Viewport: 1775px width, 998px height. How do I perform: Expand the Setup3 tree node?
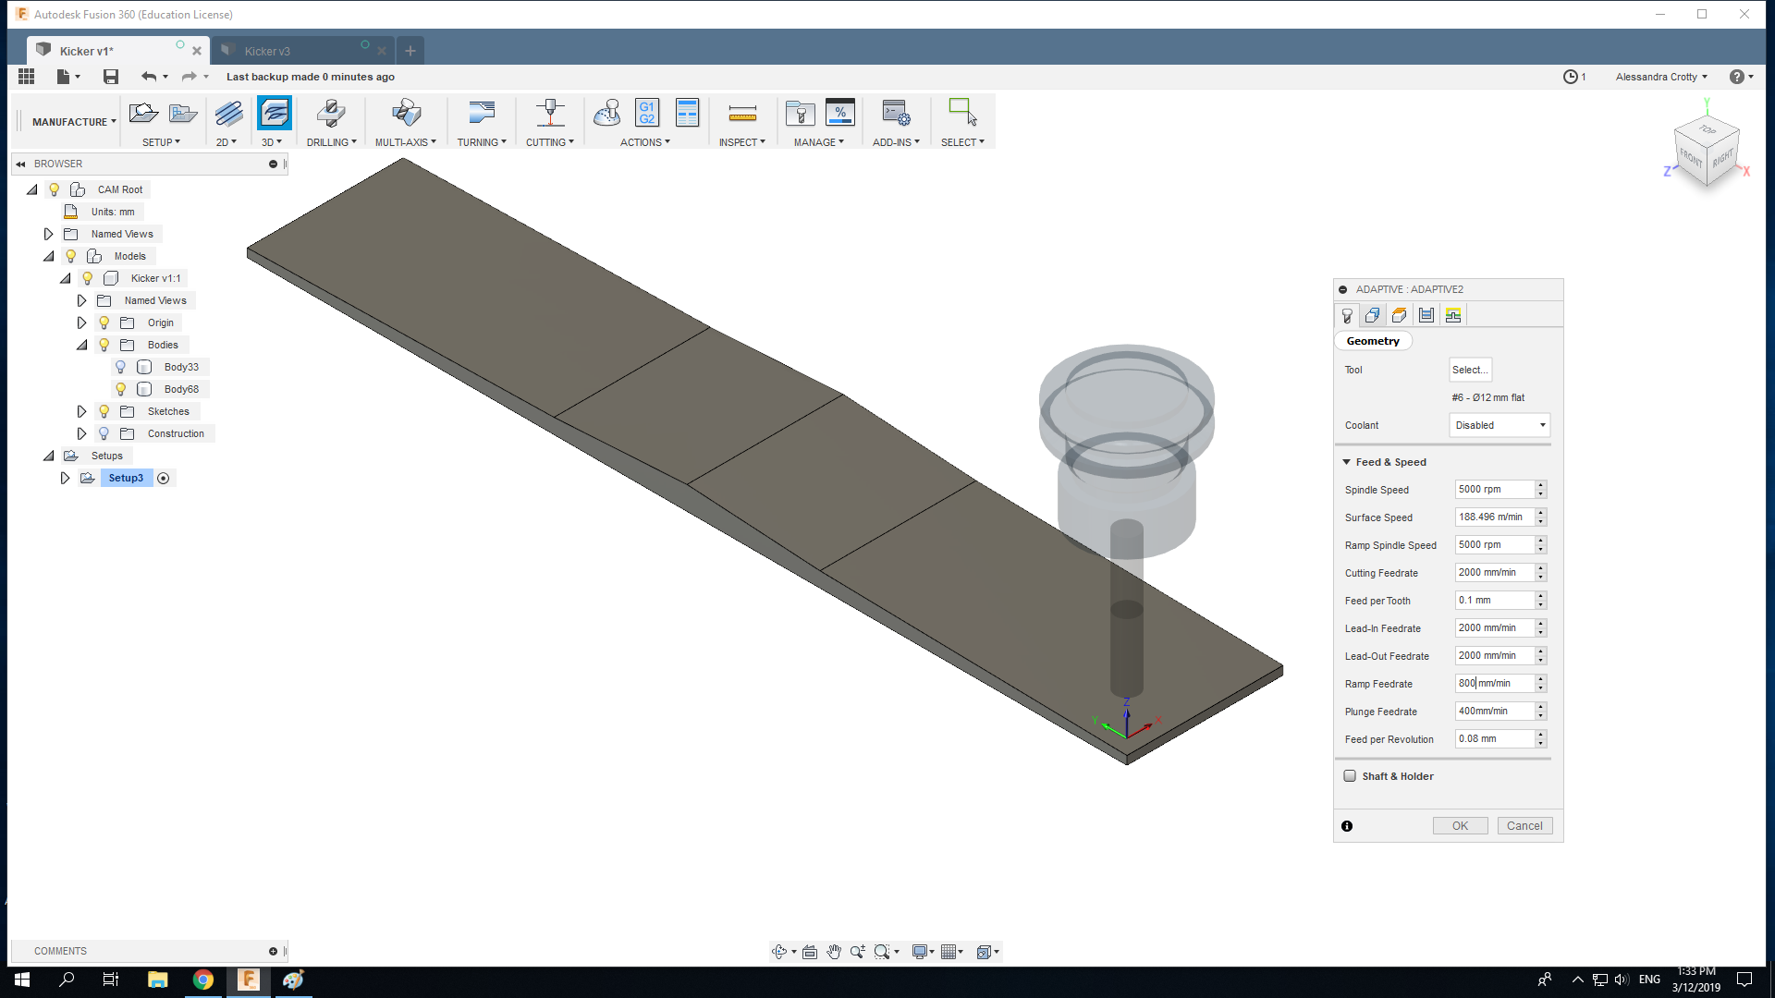tap(65, 478)
